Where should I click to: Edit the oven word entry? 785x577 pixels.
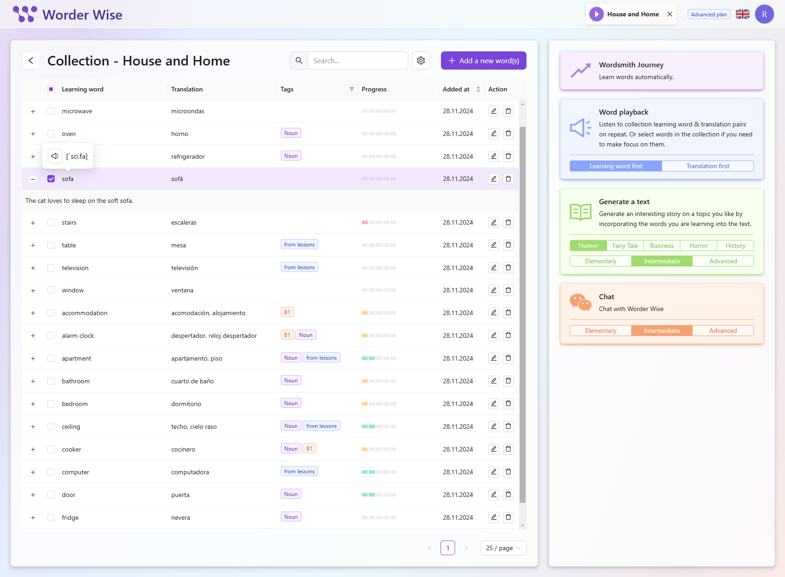[494, 134]
